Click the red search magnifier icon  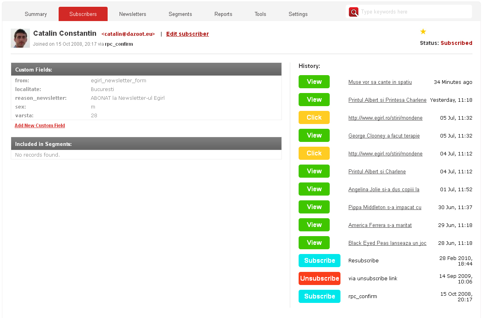354,12
